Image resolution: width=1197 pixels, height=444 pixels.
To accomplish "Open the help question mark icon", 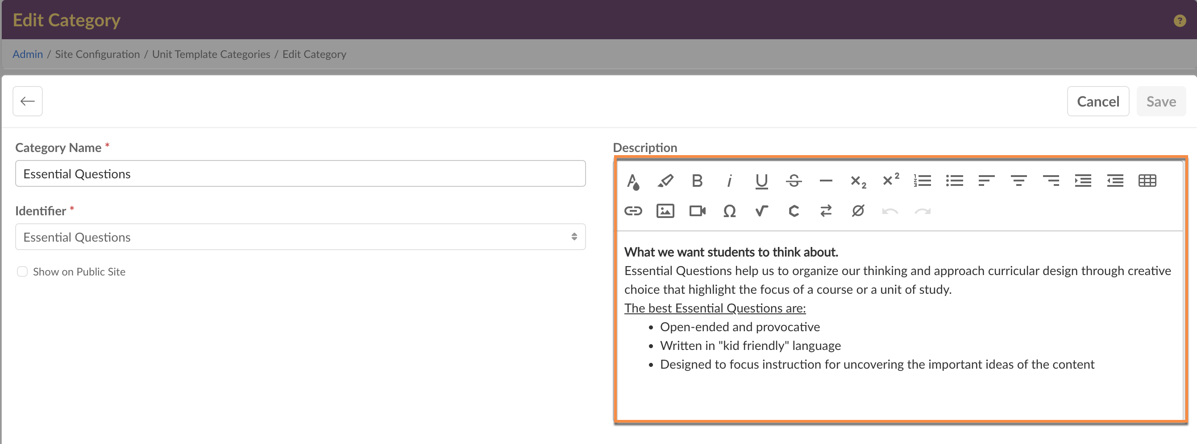I will tap(1179, 21).
